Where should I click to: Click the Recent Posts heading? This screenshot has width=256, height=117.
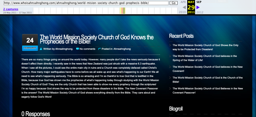(181, 36)
